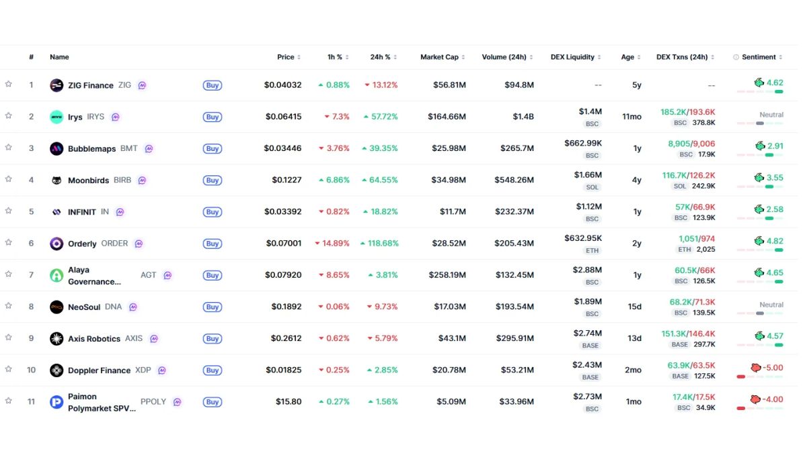Select the INFINIT coin logo
The width and height of the screenshot is (807, 453).
(x=56, y=212)
